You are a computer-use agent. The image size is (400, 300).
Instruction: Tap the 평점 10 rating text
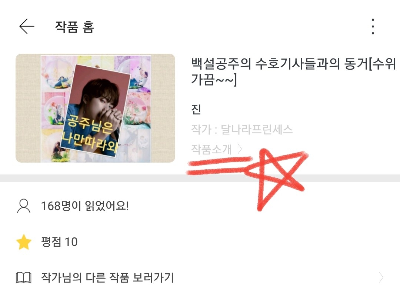[59, 242]
